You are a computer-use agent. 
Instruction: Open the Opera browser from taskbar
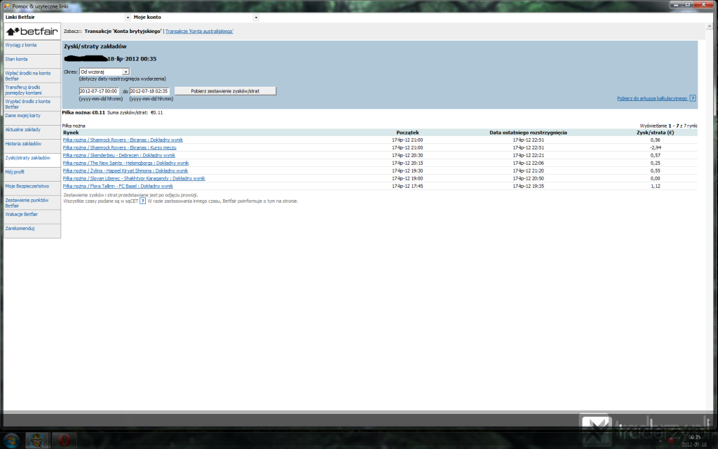[x=64, y=441]
